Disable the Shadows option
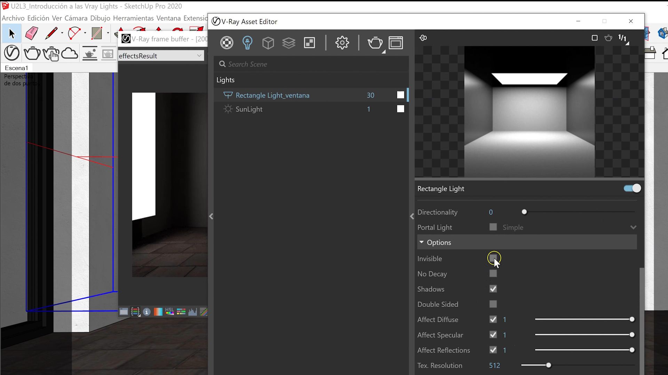This screenshot has height=375, width=668. (x=493, y=289)
